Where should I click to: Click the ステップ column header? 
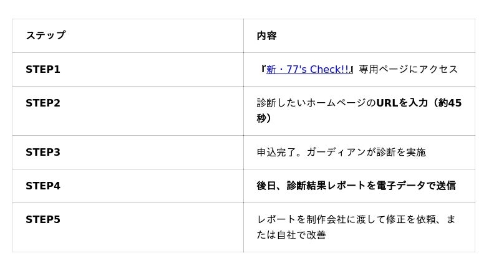[x=46, y=36]
